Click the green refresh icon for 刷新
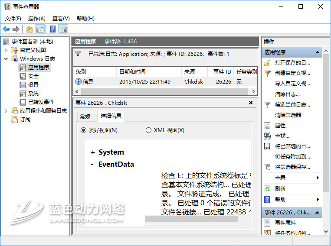Screen dimensions: 331x246 267,189
